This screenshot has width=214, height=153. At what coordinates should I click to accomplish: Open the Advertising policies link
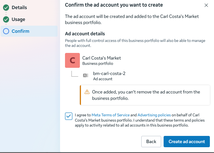(x=154, y=115)
